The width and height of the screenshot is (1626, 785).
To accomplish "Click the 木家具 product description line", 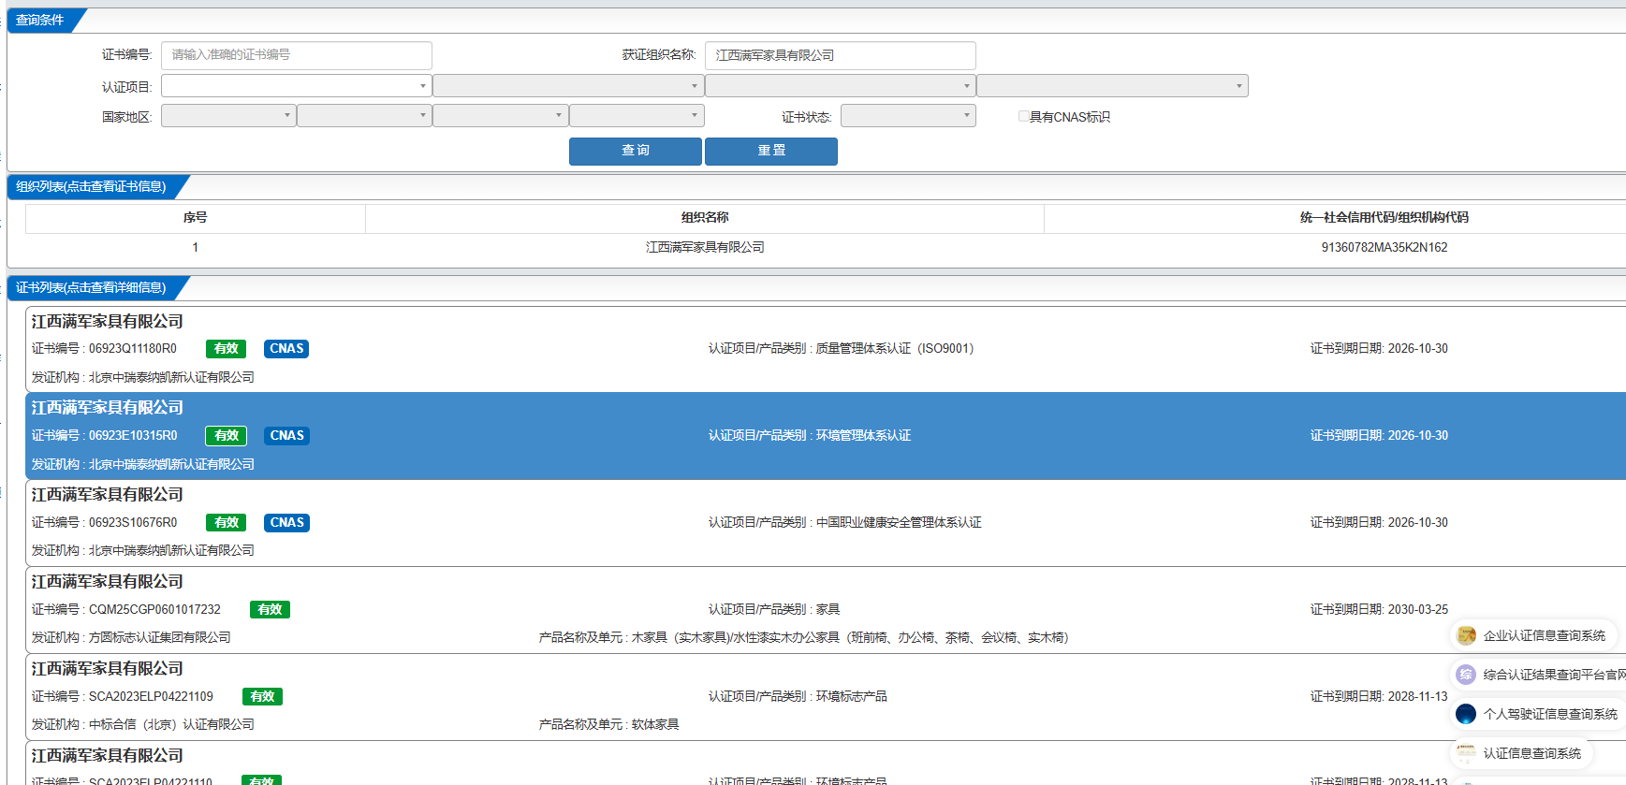I will (x=804, y=638).
